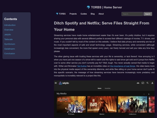Visit the About page
This screenshot has height=118, width=157.
(x=101, y=14)
